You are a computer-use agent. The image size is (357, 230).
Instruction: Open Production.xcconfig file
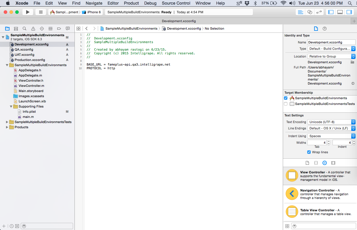click(x=37, y=60)
